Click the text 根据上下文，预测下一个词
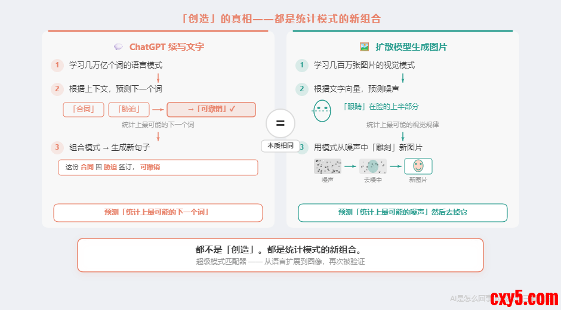Screen dimensions: 561x310 tap(116, 89)
